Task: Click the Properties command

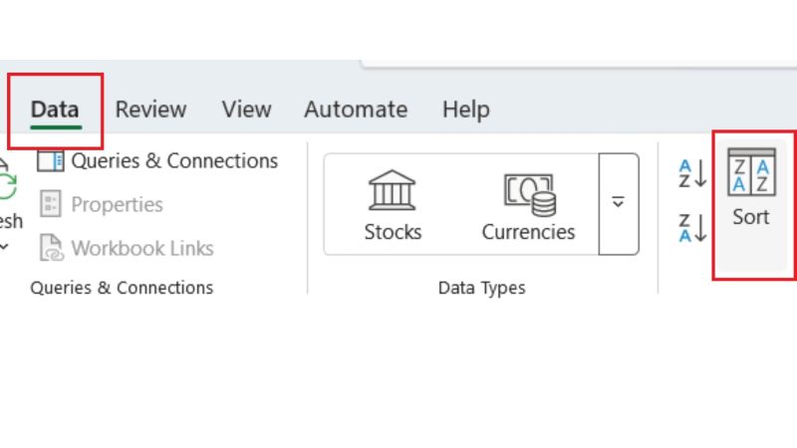Action: tap(102, 204)
